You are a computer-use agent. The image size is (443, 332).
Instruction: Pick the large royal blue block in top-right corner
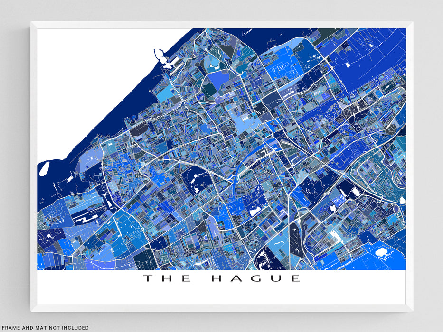375,57
